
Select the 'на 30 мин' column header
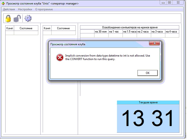tap(101, 32)
